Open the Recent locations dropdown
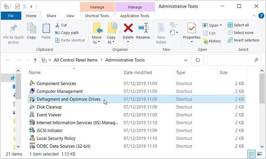The width and height of the screenshot is (266, 159). (x=27, y=60)
